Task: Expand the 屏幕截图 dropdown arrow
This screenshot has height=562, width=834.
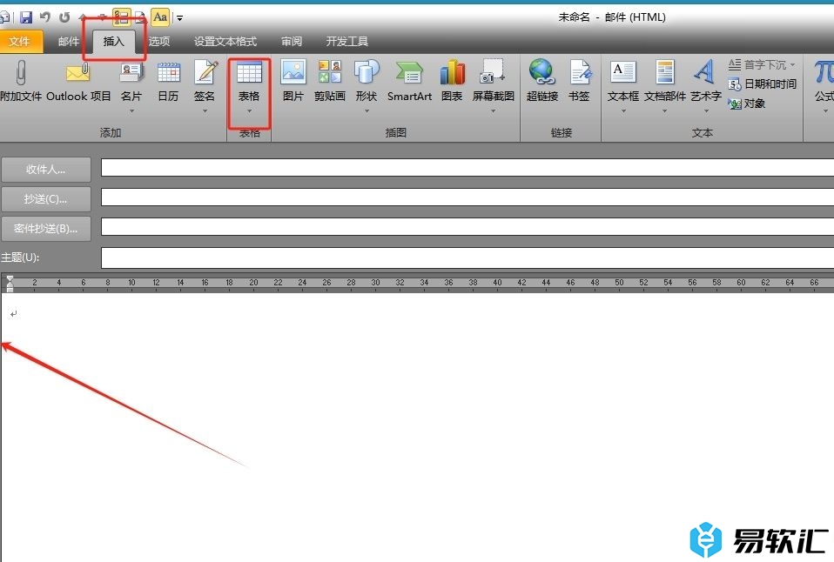Action: point(493,111)
